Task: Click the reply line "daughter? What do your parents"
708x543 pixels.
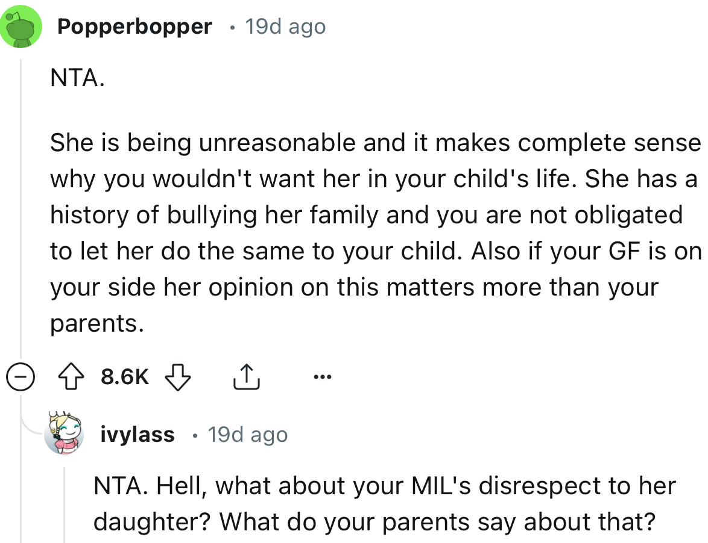Action: pyautogui.click(x=374, y=521)
